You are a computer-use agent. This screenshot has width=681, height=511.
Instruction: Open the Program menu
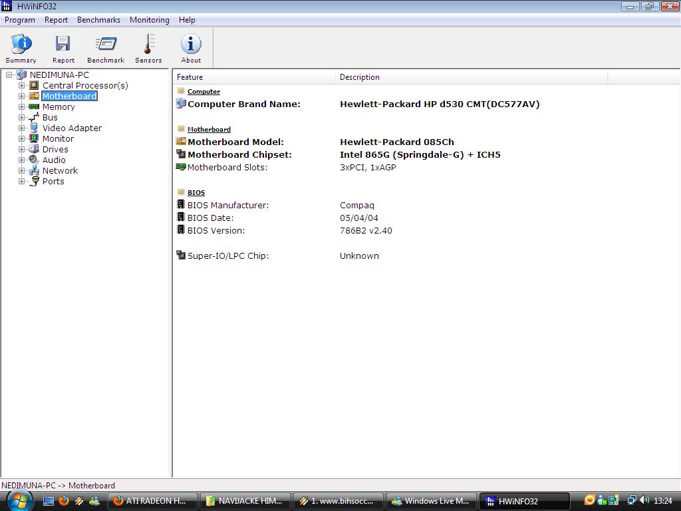pyautogui.click(x=19, y=20)
